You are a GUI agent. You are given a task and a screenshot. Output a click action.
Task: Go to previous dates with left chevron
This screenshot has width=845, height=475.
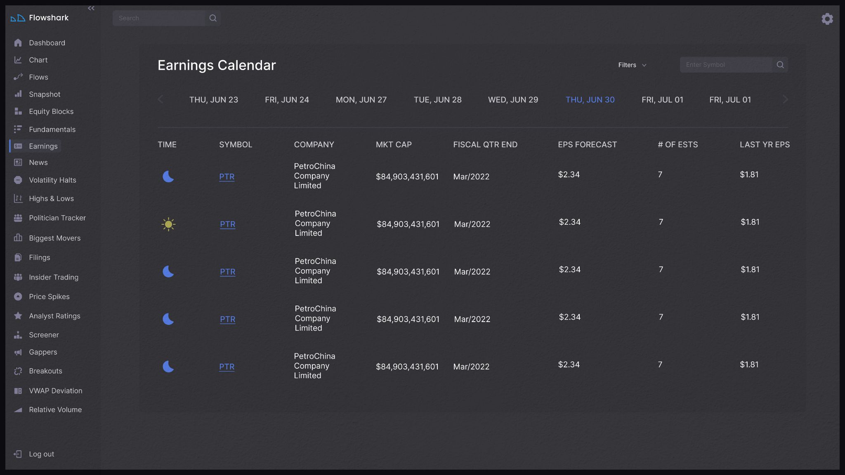161,100
